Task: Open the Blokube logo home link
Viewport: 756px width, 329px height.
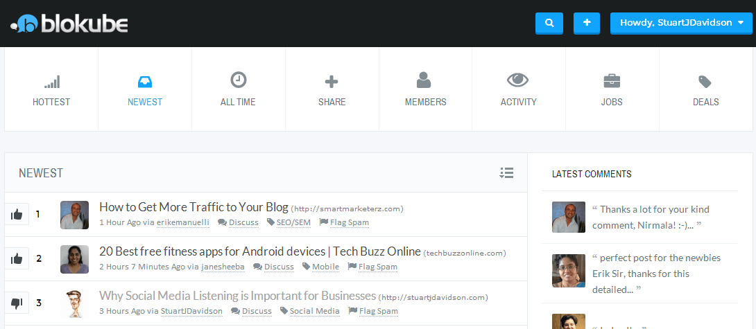Action: [69, 23]
